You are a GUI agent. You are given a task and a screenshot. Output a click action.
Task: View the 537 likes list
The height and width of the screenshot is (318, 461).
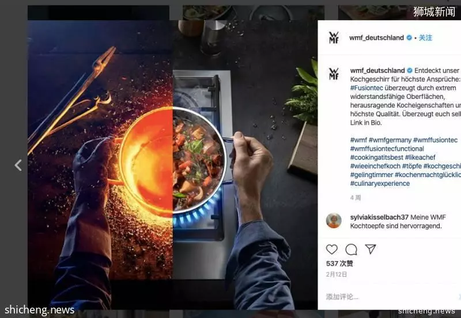click(339, 263)
